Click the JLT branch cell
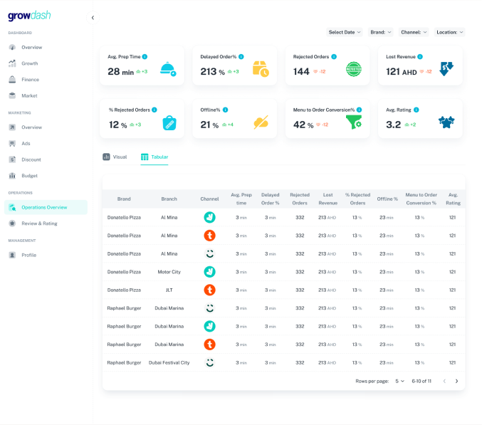 tap(169, 290)
